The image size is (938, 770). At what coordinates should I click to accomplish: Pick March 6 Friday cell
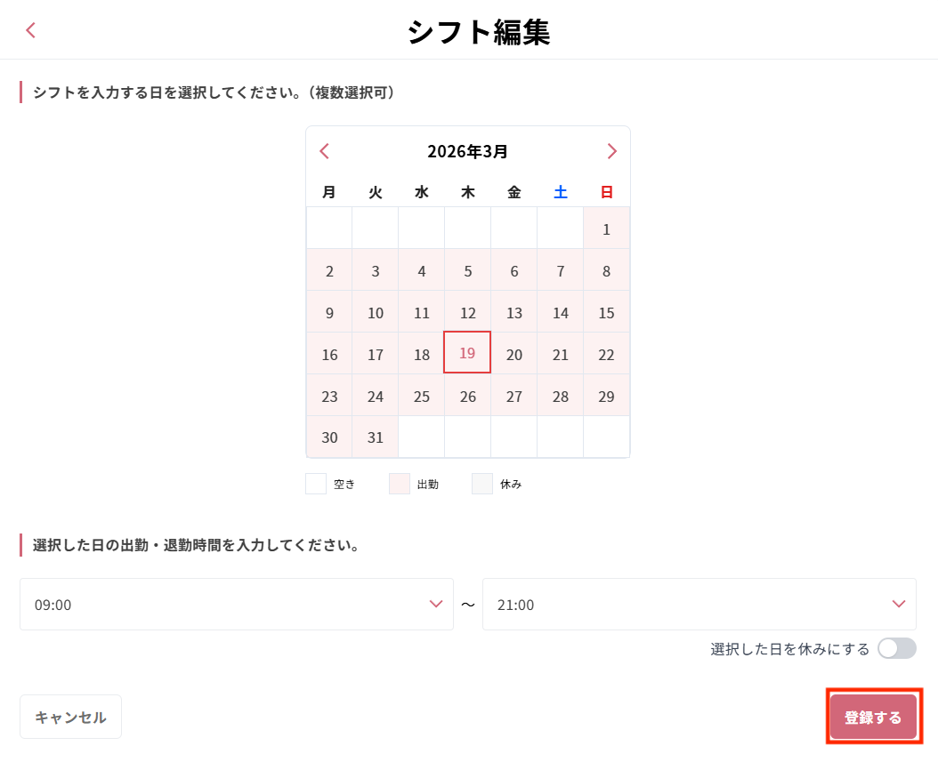[x=513, y=271]
